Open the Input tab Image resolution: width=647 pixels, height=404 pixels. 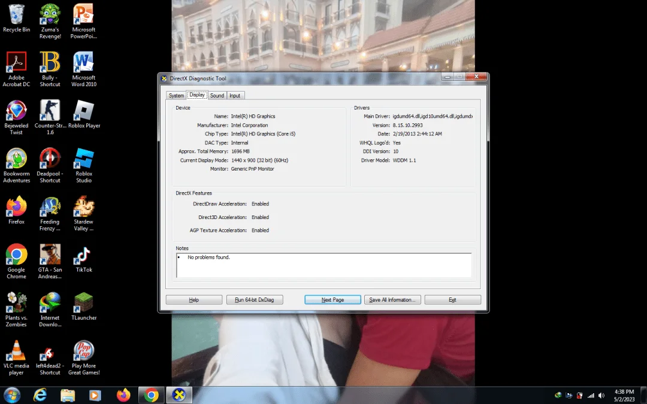pyautogui.click(x=235, y=95)
